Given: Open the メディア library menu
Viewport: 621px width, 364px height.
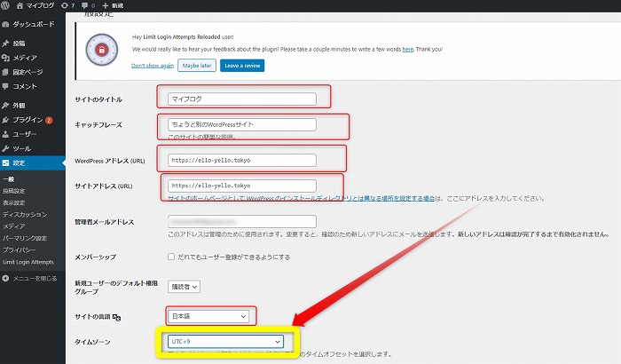Looking at the screenshot, I should tap(24, 58).
